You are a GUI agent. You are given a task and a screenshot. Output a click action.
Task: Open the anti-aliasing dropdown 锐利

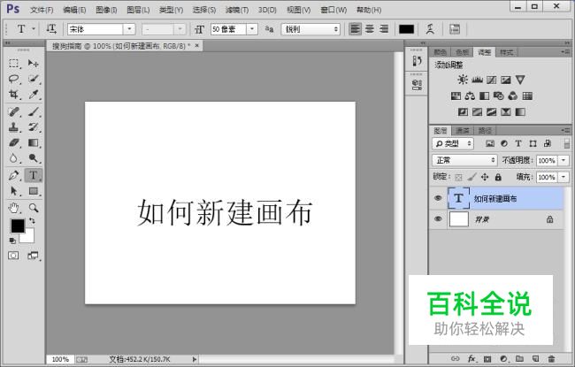(x=310, y=29)
